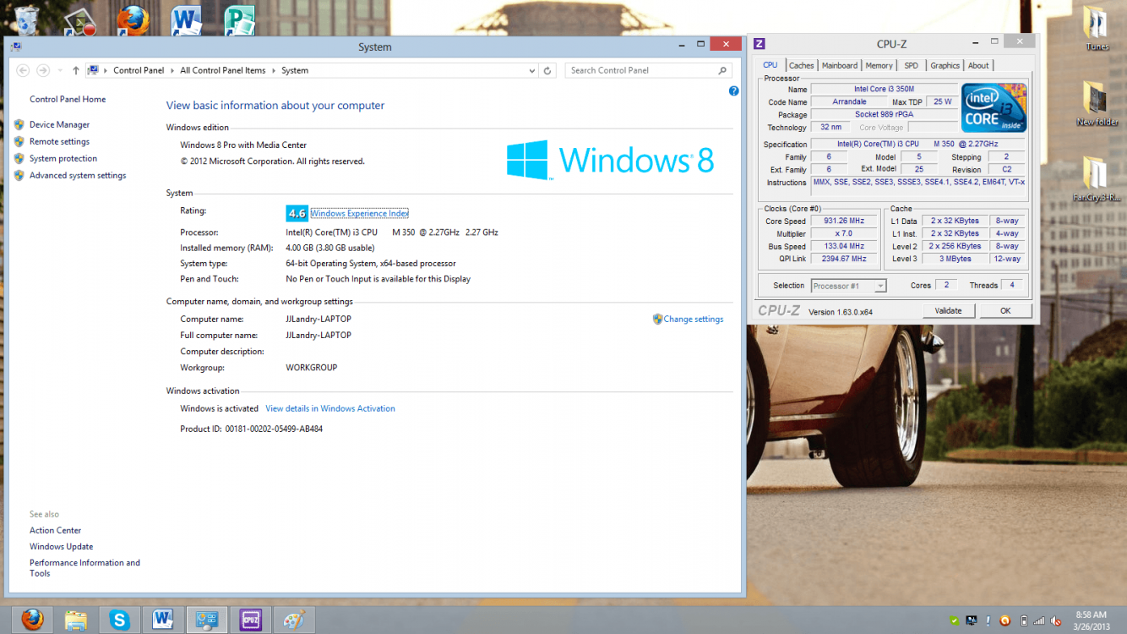1127x634 pixels.
Task: Select the CPU-Z taskbar button
Action: tap(251, 620)
